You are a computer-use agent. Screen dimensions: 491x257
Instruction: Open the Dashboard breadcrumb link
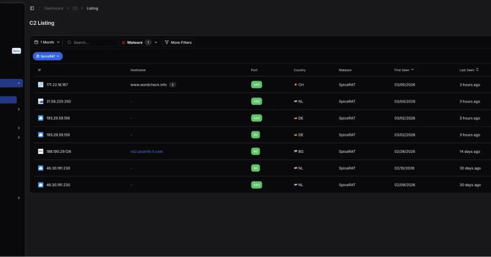pos(54,8)
